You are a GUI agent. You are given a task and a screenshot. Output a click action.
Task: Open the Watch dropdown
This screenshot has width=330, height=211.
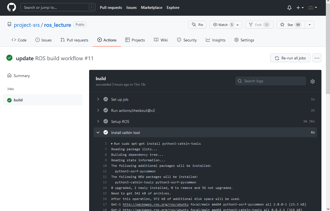point(226,25)
